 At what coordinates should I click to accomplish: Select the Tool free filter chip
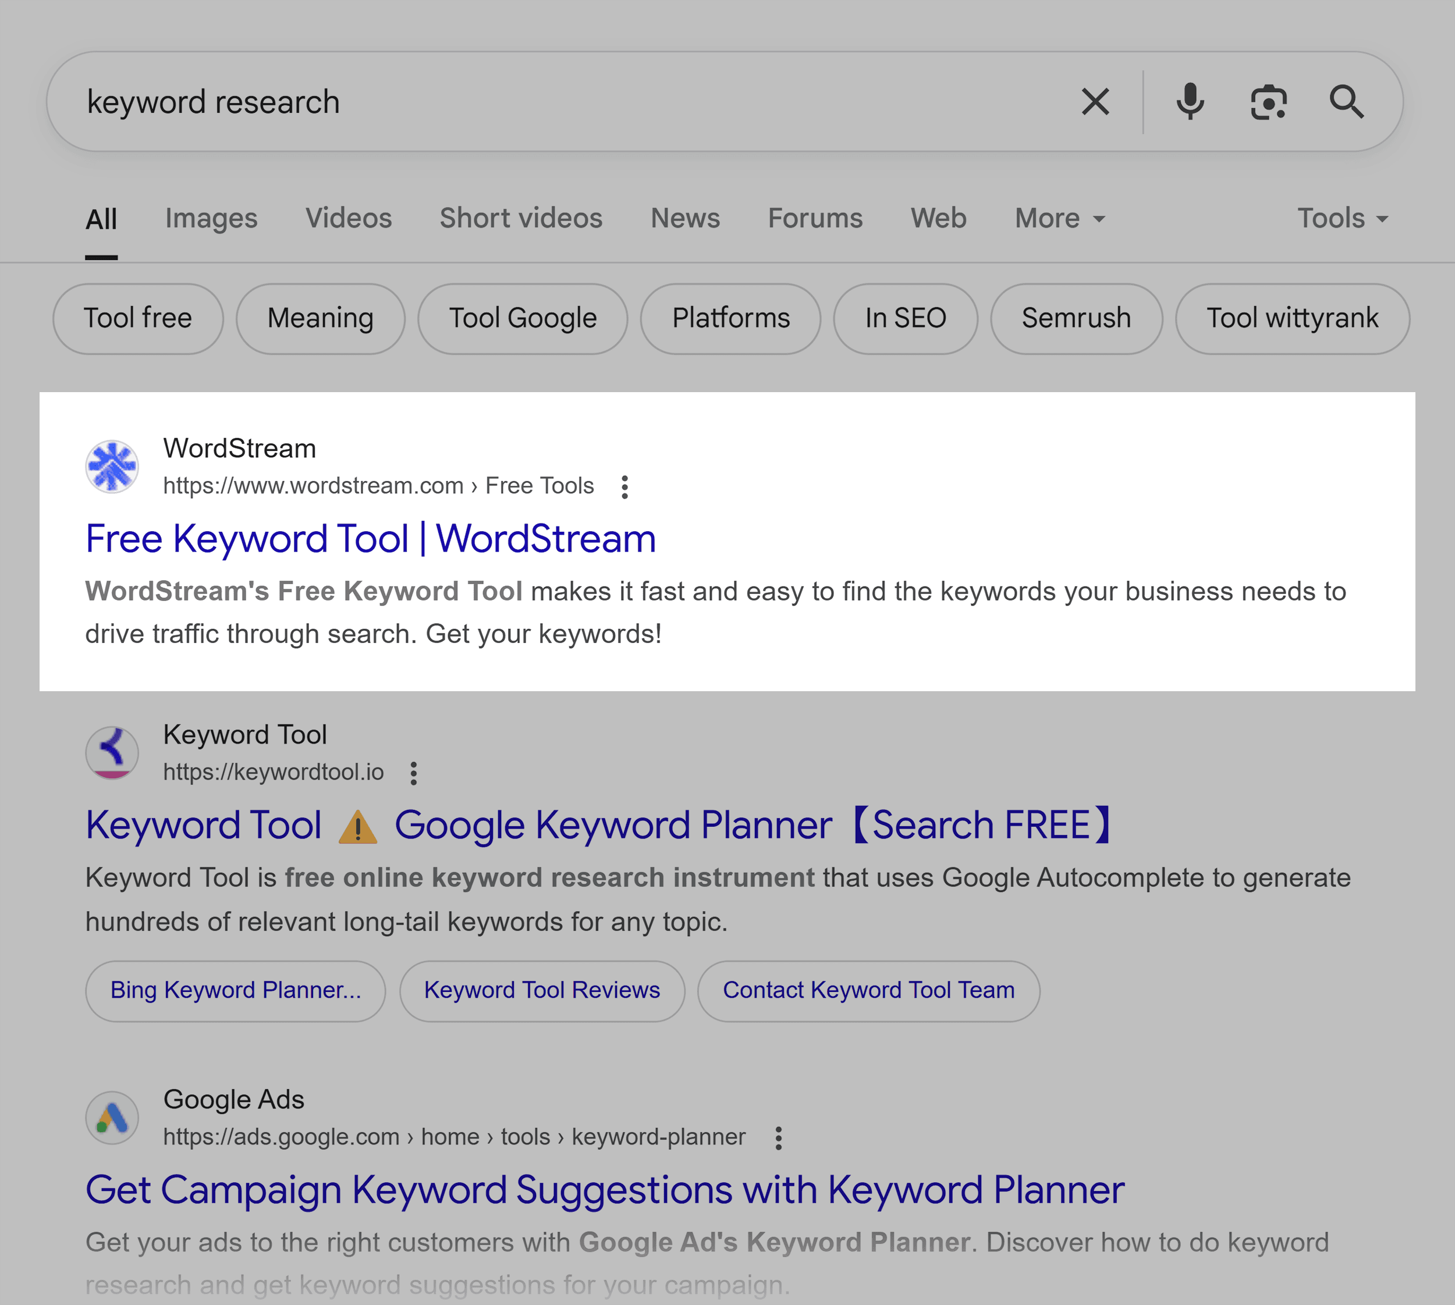point(138,318)
